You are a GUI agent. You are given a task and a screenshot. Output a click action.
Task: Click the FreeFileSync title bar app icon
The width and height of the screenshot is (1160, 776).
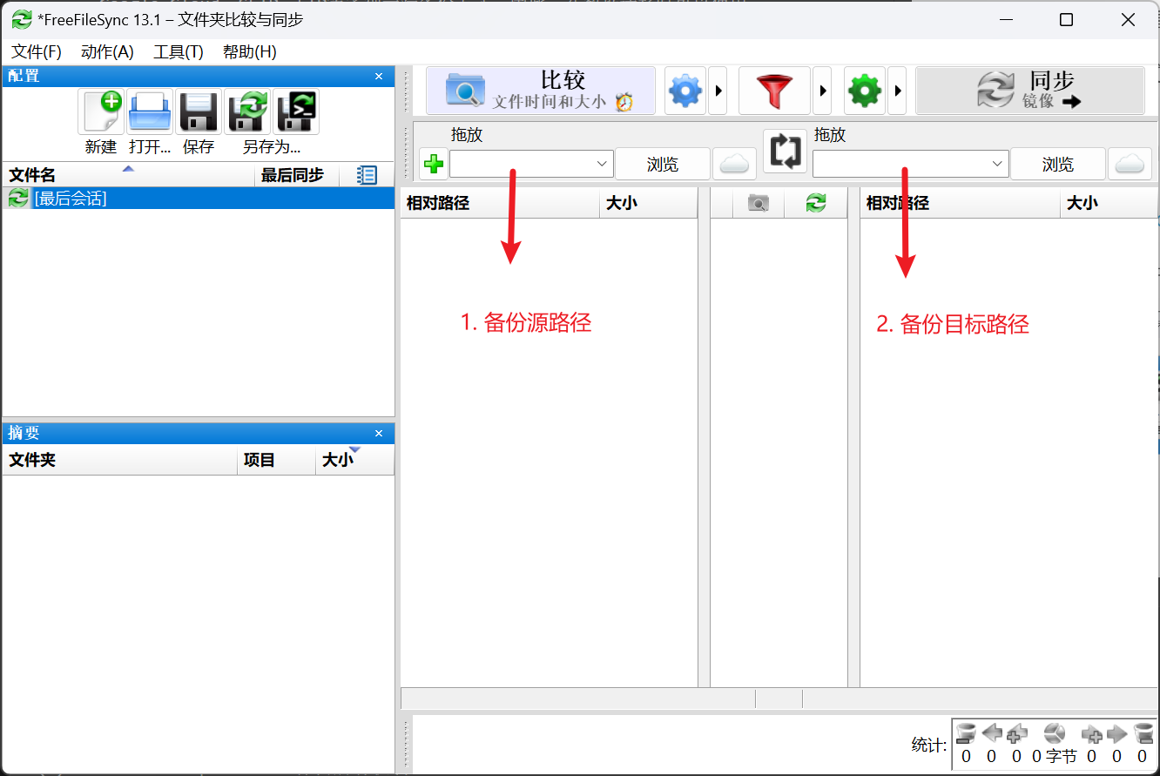(22, 19)
